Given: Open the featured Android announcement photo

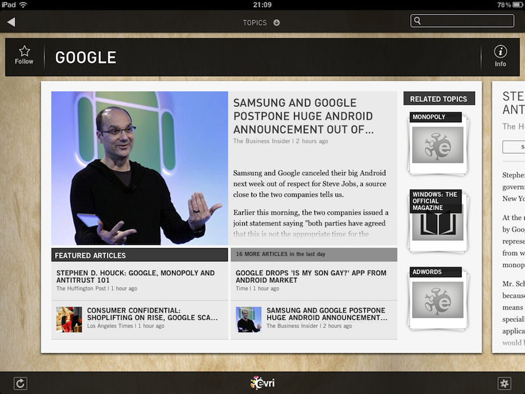Looking at the screenshot, I should coord(140,168).
